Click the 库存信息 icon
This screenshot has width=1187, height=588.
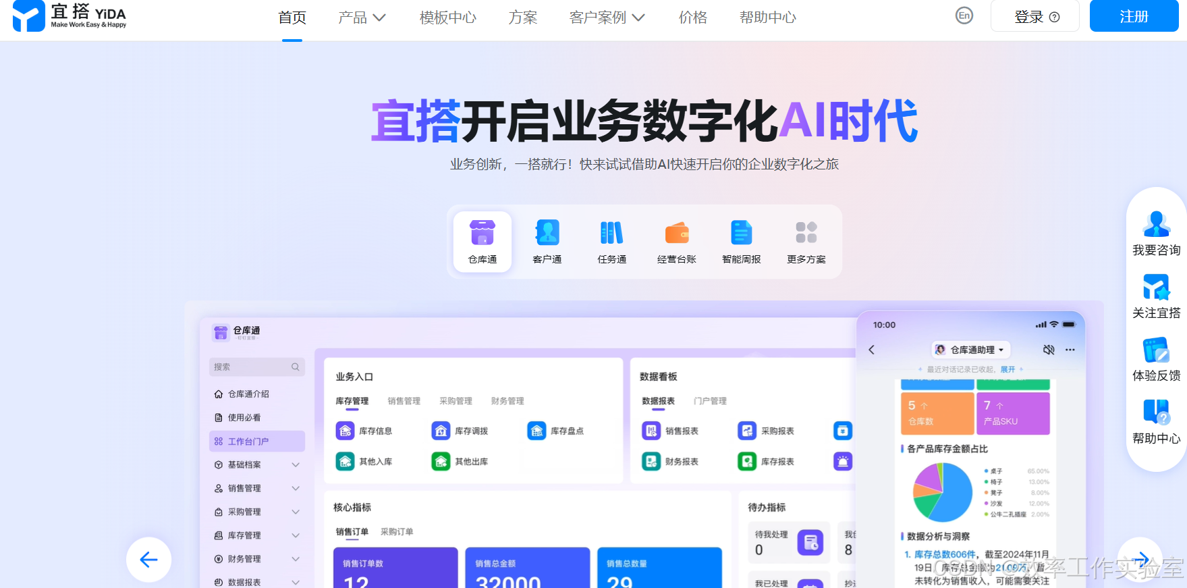[346, 431]
